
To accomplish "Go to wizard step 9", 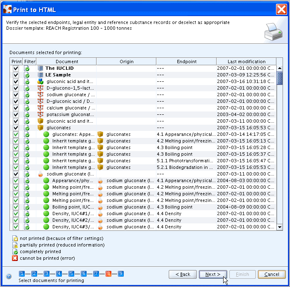I will [x=121, y=273].
